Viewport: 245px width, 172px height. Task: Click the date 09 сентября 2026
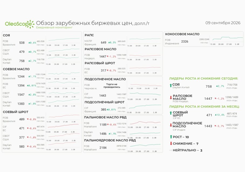[223, 23]
